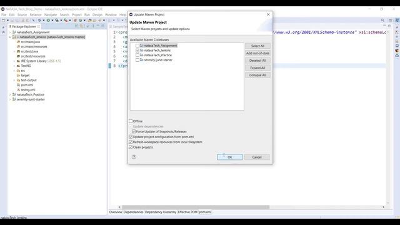
Task: Click the External Tools run icon
Action: [x=66, y=20]
